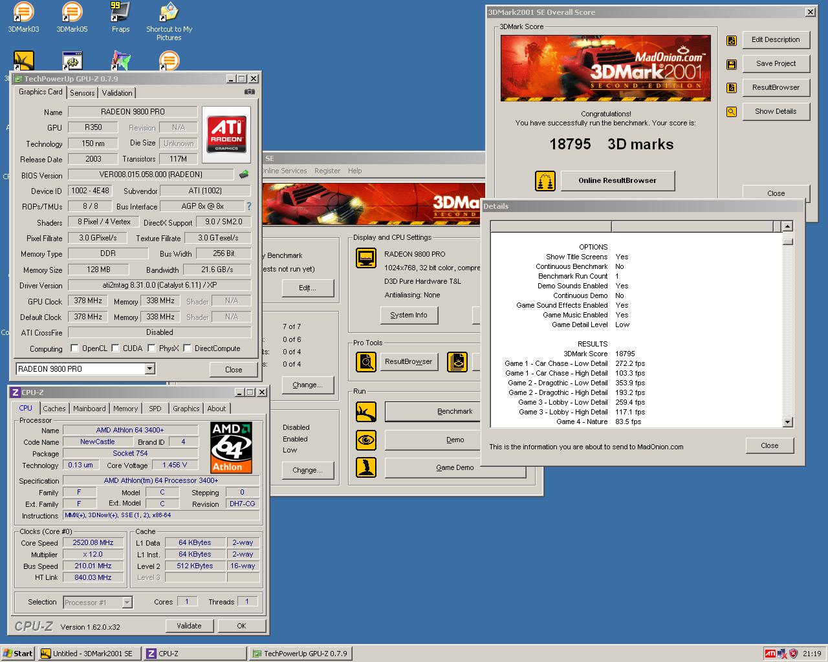Toggle the CUDA checkbox
Image resolution: width=828 pixels, height=662 pixels.
[x=115, y=348]
